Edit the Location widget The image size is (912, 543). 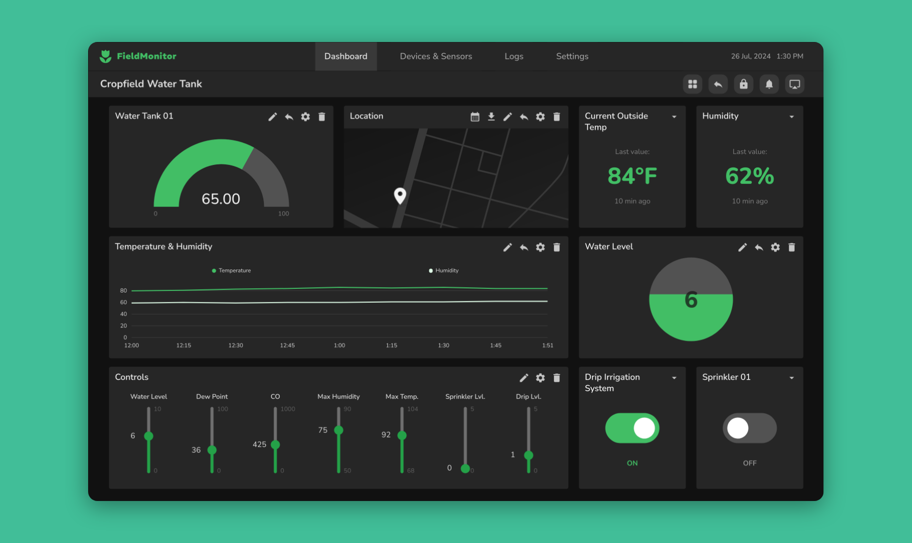point(508,117)
